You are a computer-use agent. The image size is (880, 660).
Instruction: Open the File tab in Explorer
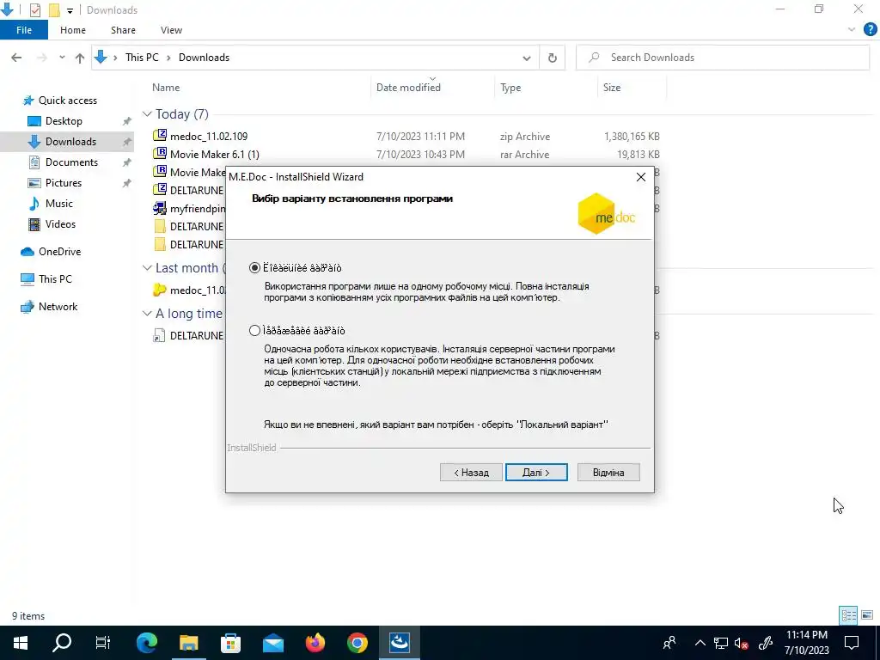(x=24, y=30)
